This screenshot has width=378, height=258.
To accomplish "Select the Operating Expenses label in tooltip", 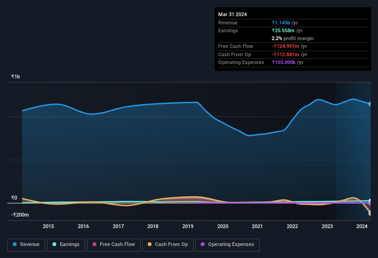I will 241,62.
